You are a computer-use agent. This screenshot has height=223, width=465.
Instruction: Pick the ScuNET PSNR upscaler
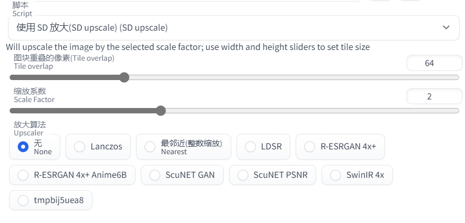tap(243, 175)
